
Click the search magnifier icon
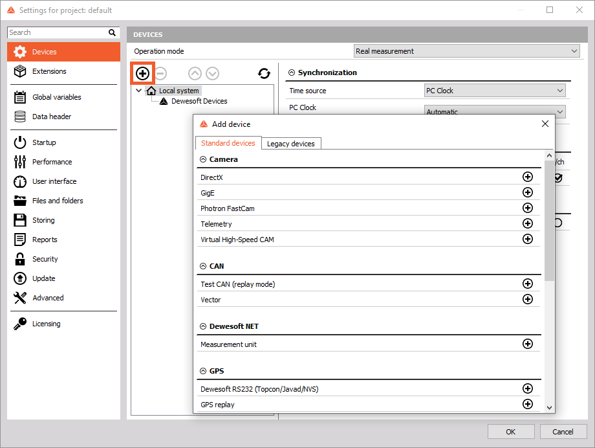click(112, 32)
